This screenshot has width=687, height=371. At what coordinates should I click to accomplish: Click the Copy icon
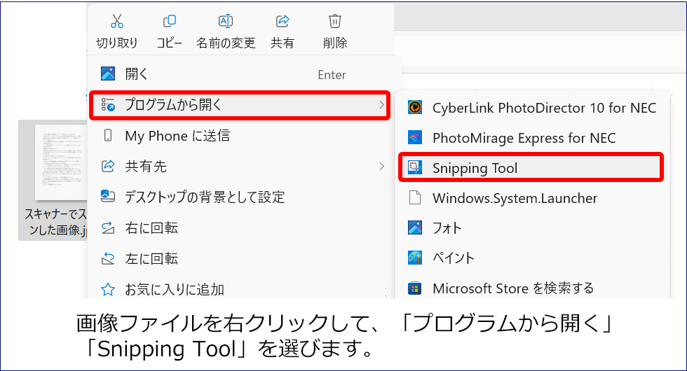tap(170, 20)
